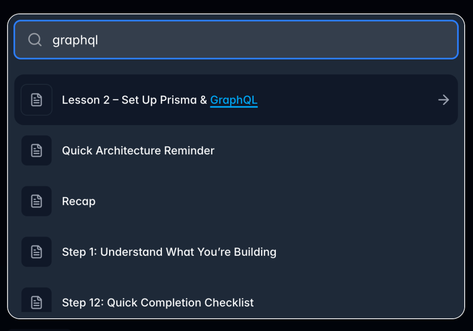Open Step 12: Quick Completion Checklist
473x331 pixels.
159,303
